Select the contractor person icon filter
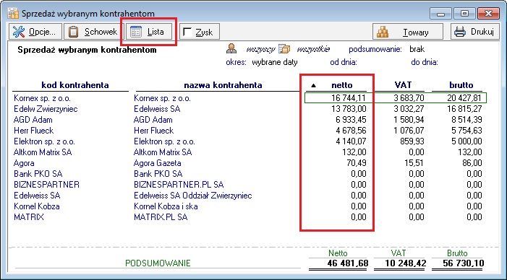 point(231,48)
